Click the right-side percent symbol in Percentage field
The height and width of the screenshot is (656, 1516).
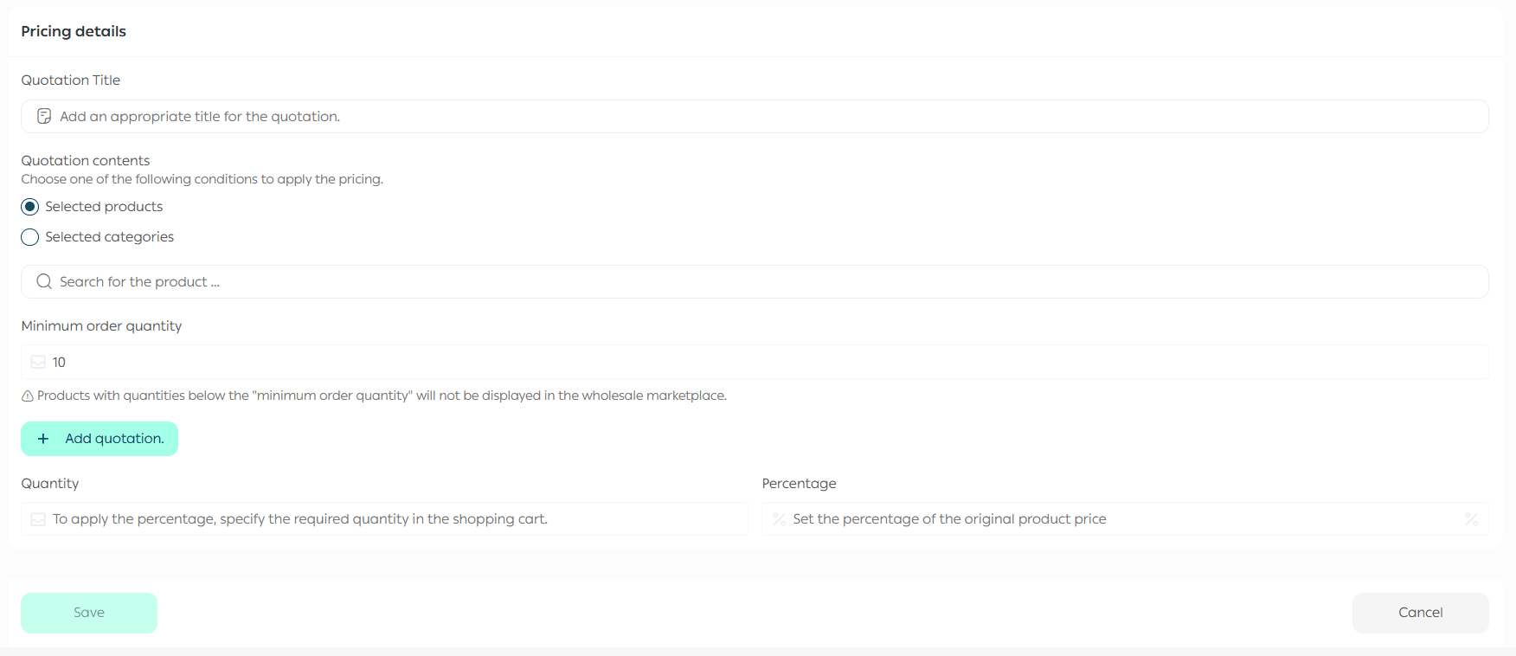click(1471, 519)
